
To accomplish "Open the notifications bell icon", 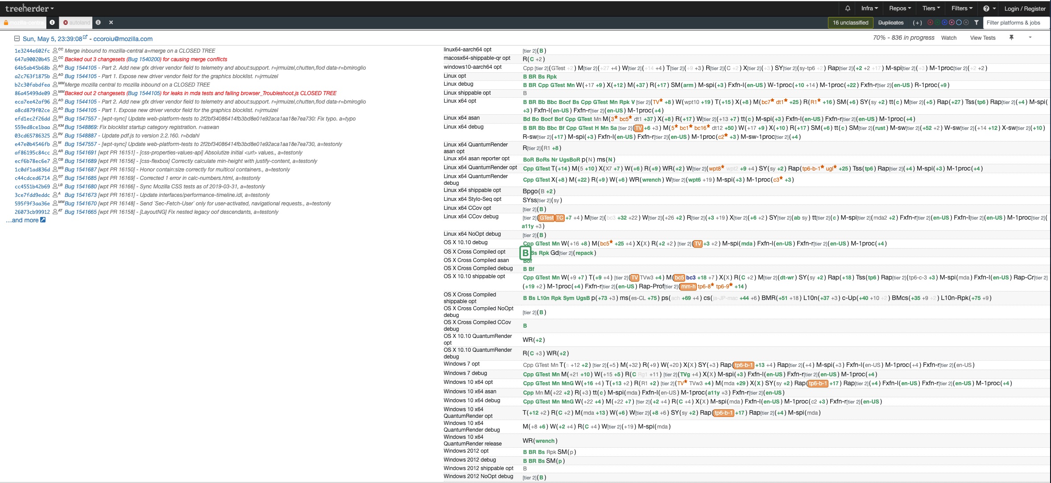I will (x=847, y=8).
